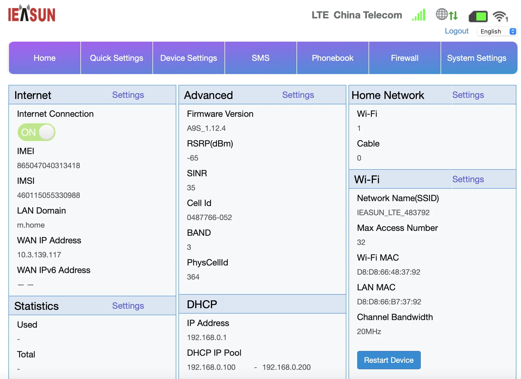Open Settings link in Advanced panel

(298, 95)
